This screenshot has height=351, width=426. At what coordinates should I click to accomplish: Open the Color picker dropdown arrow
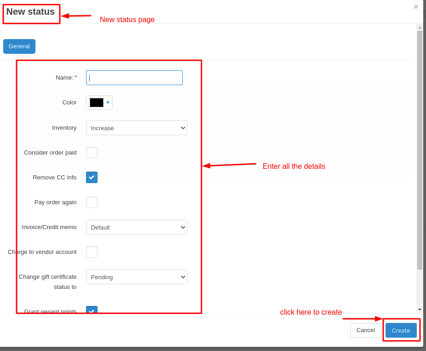click(x=108, y=103)
